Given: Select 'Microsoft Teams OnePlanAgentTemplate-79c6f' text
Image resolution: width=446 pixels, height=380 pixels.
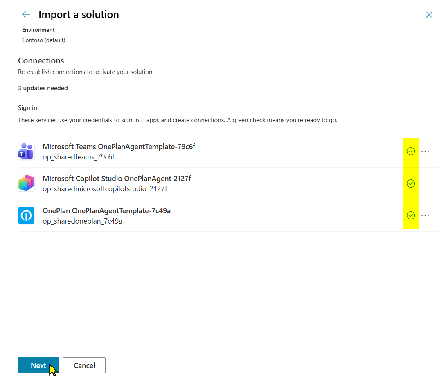Looking at the screenshot, I should coord(119,147).
